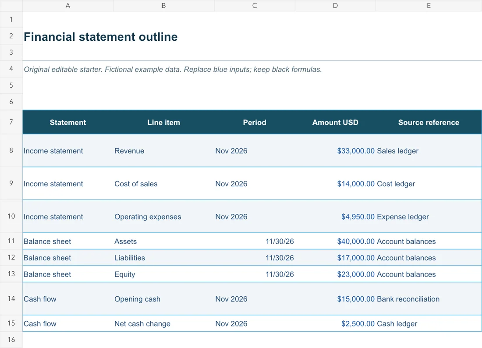Click the $33,000.00 revenue amount
The width and height of the screenshot is (482, 348).
356,151
